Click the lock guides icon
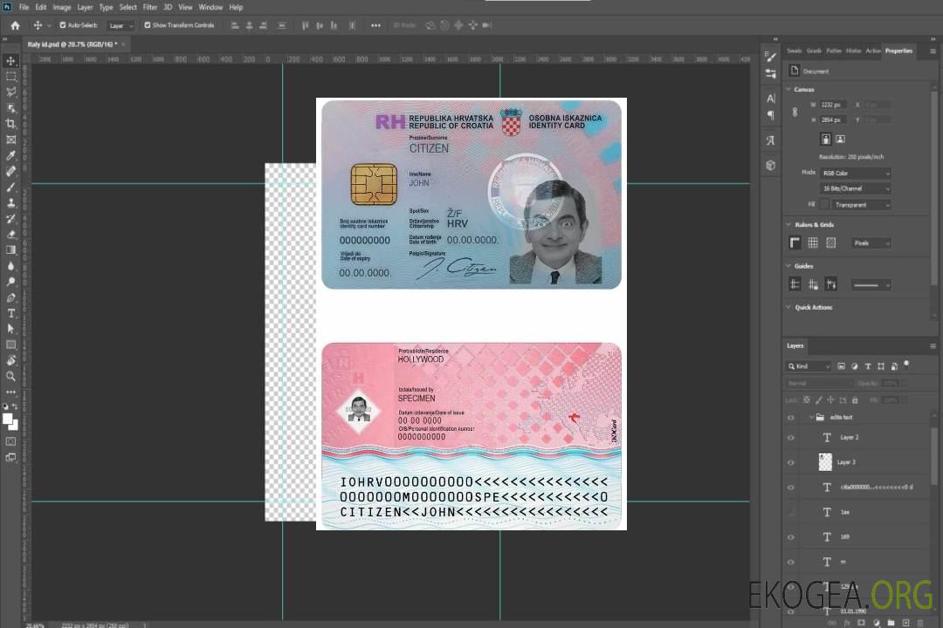Viewport: 943px width, 628px height. pos(813,284)
